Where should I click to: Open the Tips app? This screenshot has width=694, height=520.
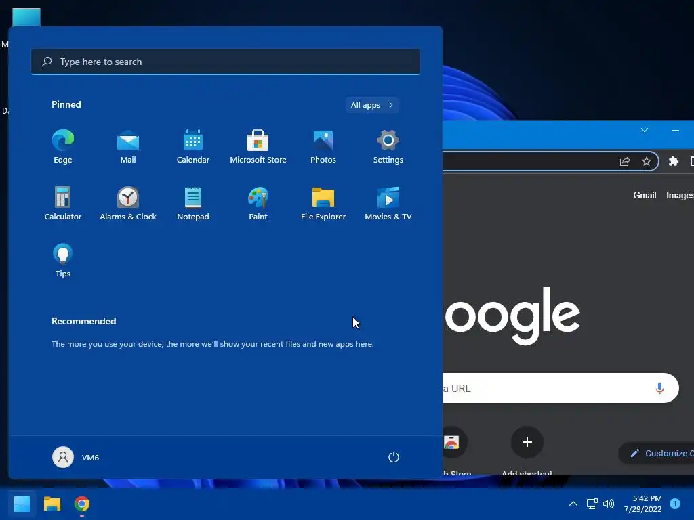(63, 261)
